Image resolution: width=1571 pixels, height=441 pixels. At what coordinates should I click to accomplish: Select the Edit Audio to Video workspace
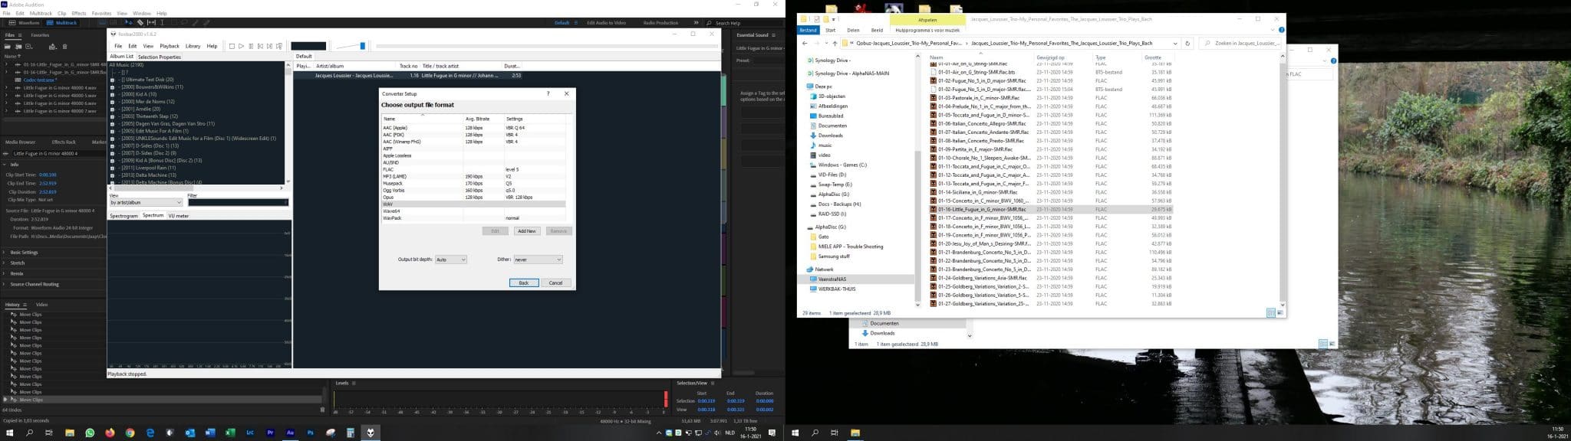pos(606,23)
